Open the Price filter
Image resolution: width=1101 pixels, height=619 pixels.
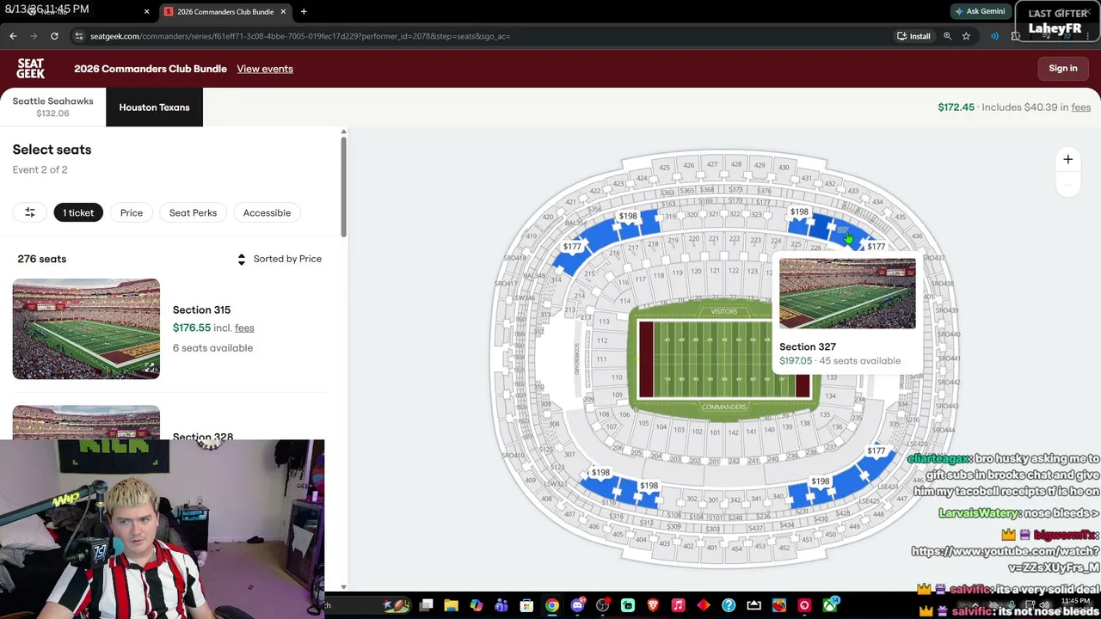pyautogui.click(x=132, y=212)
